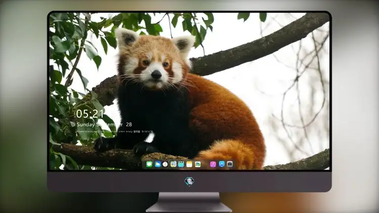Launch the pink Music app in the dock
Image resolution: width=379 pixels, height=213 pixels.
pos(213,165)
